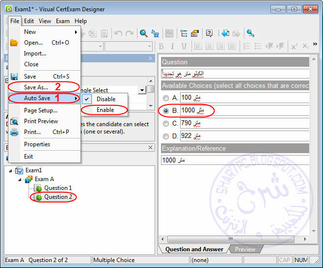Select answer choice C radio button
The image size is (323, 268).
165,124
